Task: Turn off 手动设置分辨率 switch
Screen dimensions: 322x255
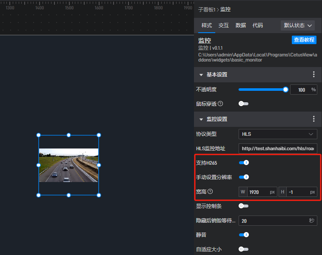Action: click(x=244, y=177)
